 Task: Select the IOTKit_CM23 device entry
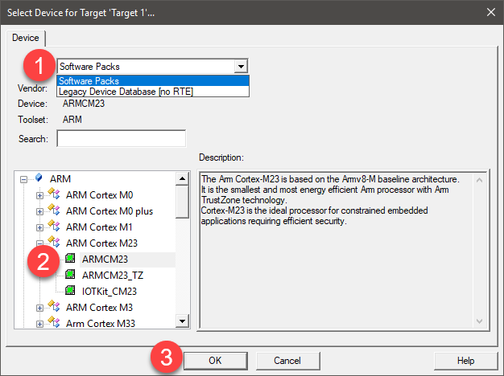coord(109,292)
